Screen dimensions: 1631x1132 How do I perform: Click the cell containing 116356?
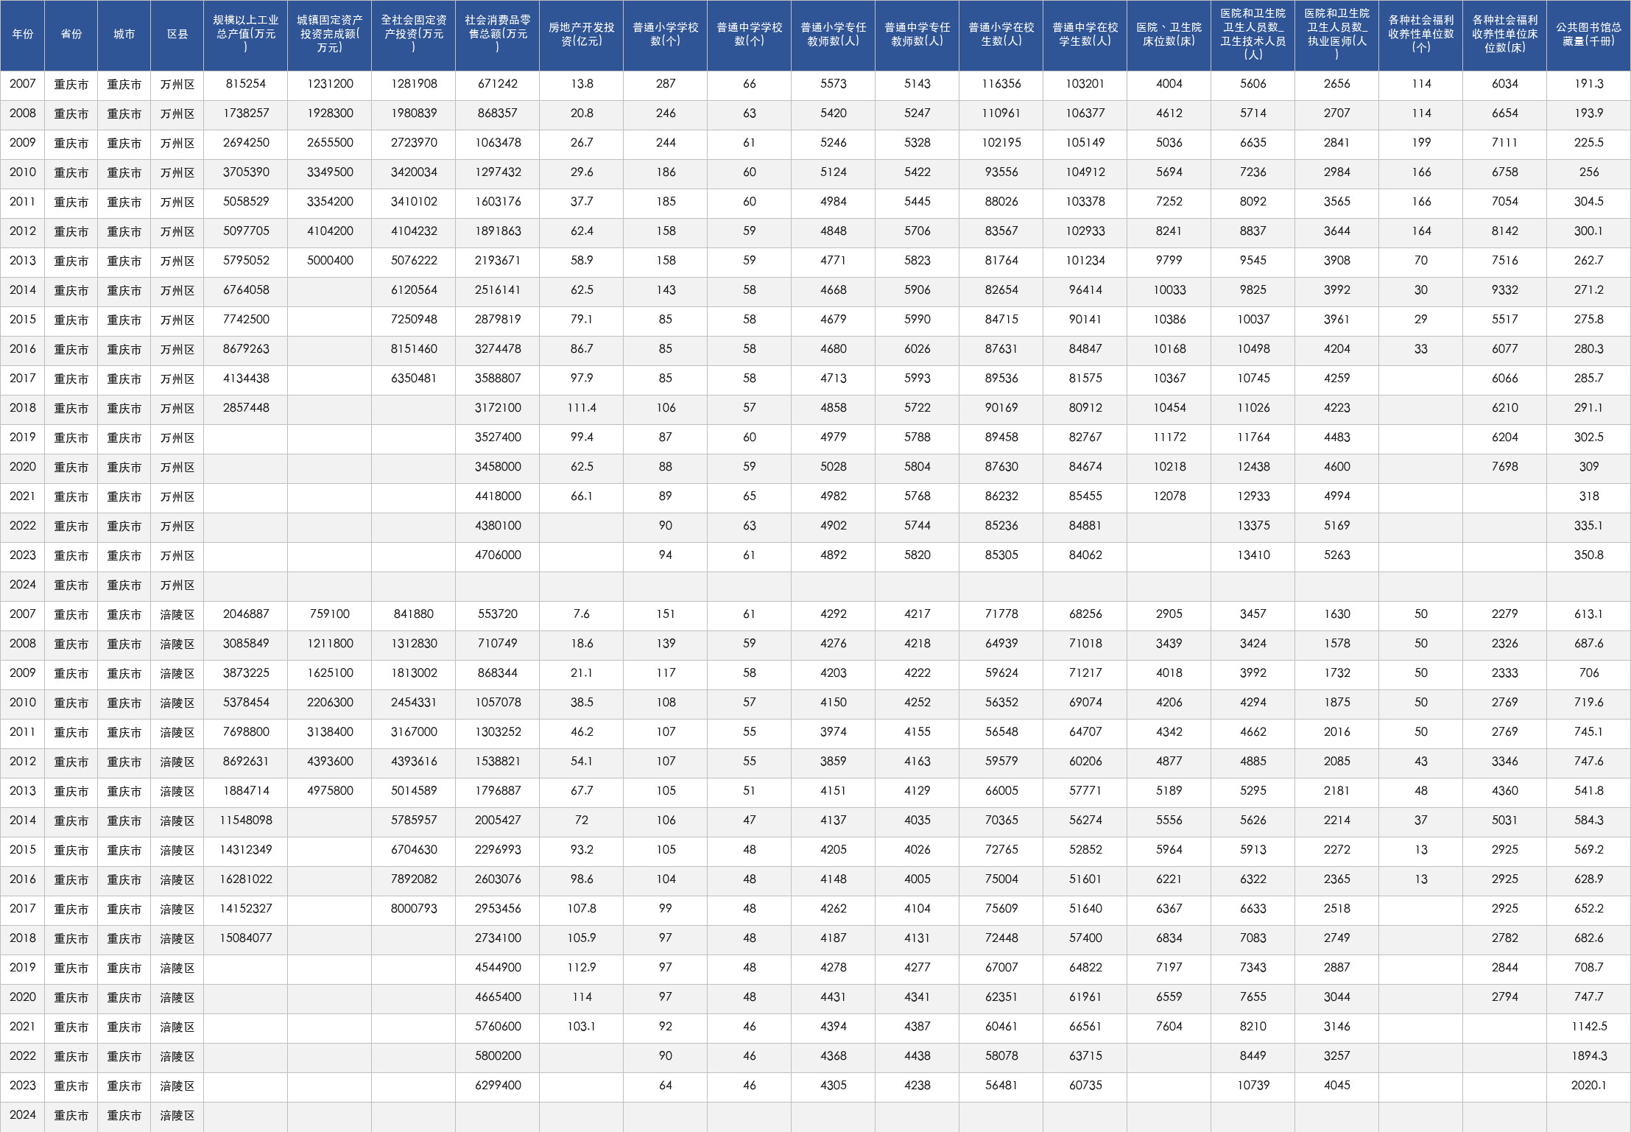[x=1001, y=84]
